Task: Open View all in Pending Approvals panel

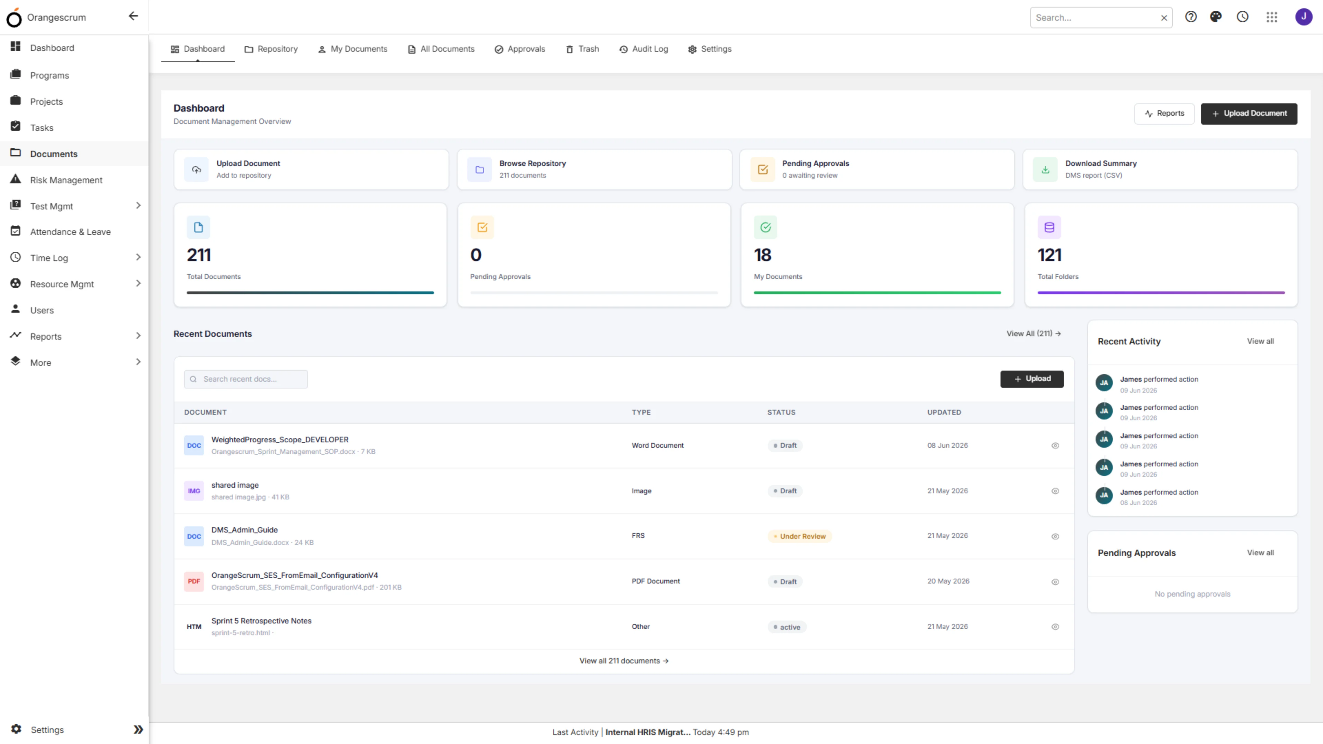Action: 1260,553
